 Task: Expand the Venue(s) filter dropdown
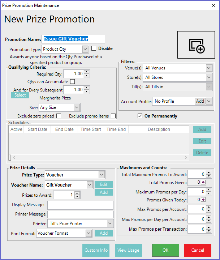click(209, 68)
